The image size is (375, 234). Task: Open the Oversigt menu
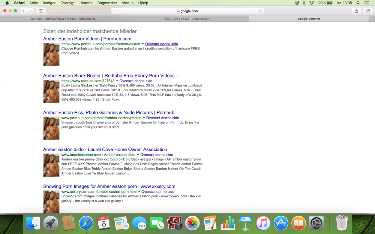pos(67,3)
